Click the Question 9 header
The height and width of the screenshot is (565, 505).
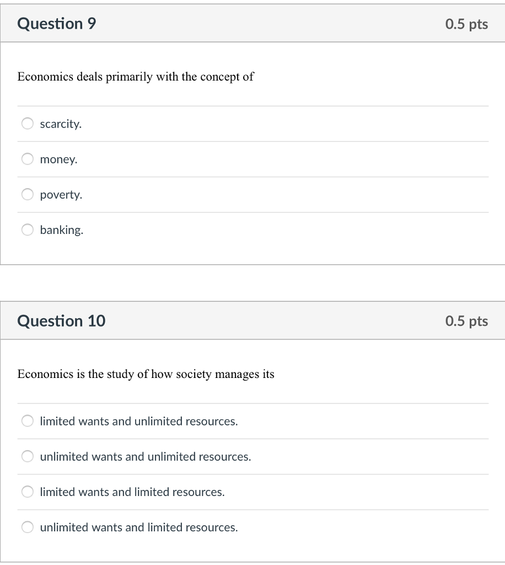[56, 23]
